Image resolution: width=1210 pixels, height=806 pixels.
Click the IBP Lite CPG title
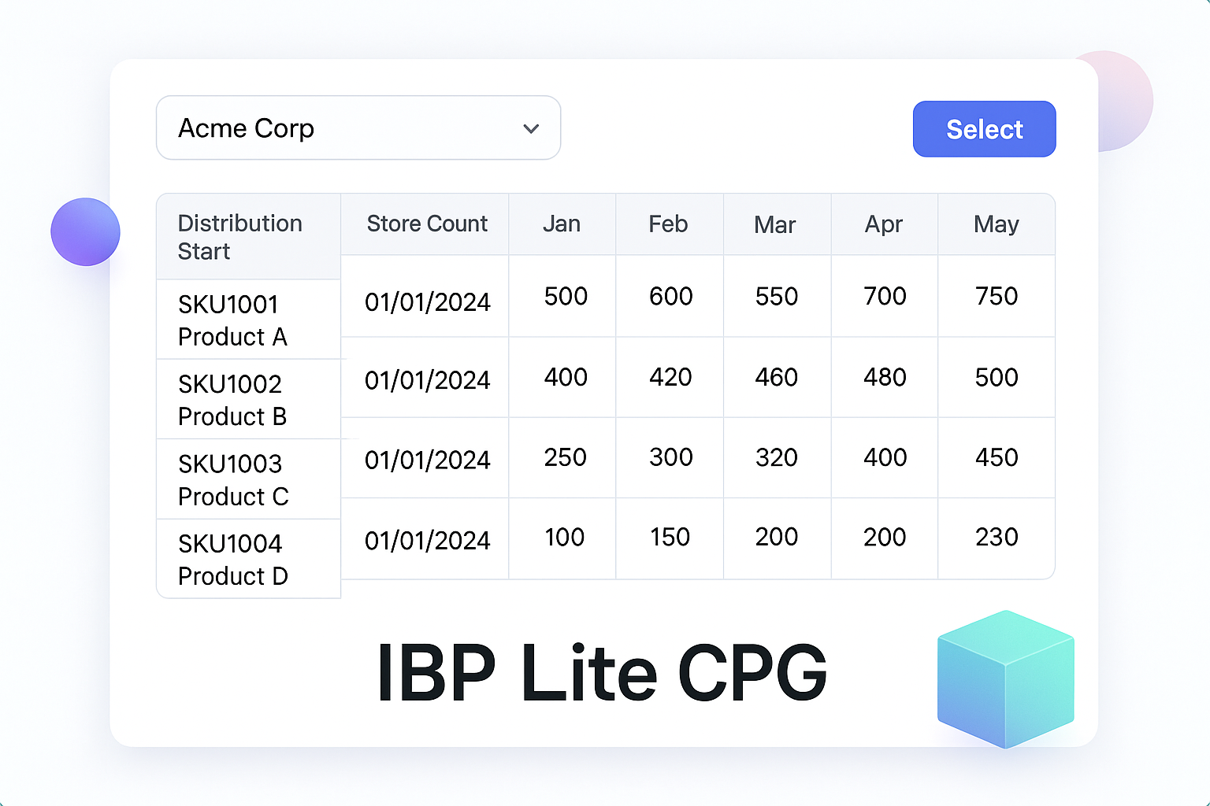tap(602, 671)
